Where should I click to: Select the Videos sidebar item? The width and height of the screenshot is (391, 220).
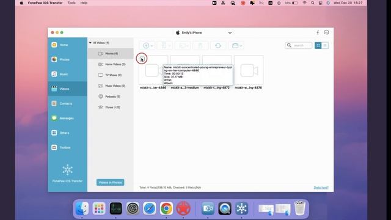pos(67,89)
